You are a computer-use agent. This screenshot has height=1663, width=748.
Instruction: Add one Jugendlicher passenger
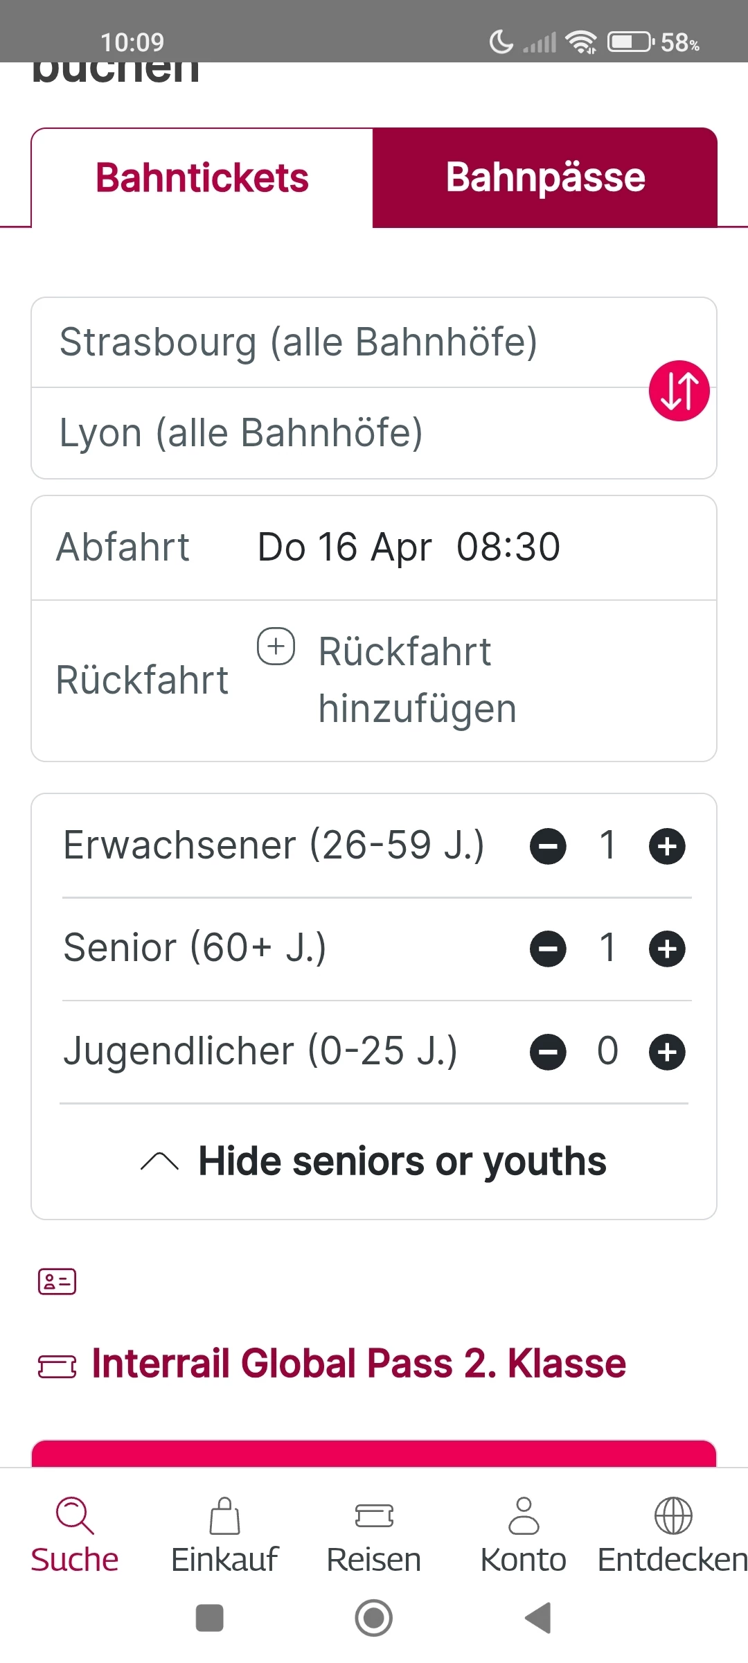click(x=667, y=1052)
